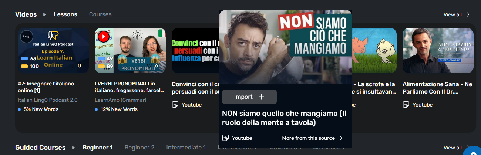Open the Alimentazione Sana video thumbnail
The image size is (481, 155).
pyautogui.click(x=438, y=50)
